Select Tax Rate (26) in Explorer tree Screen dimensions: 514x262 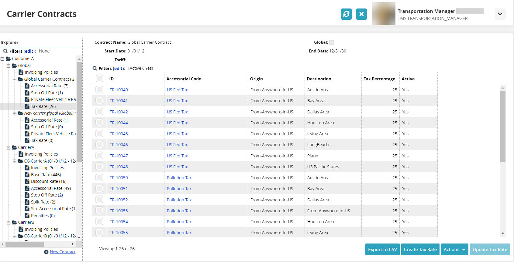coord(43,106)
